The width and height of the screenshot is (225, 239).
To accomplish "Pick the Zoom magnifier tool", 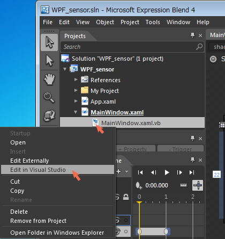I will tap(49, 98).
